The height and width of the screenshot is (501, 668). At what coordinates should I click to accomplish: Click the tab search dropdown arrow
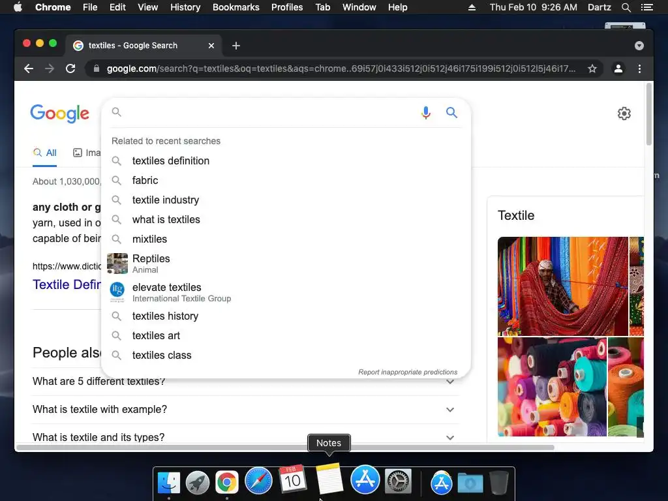[639, 46]
